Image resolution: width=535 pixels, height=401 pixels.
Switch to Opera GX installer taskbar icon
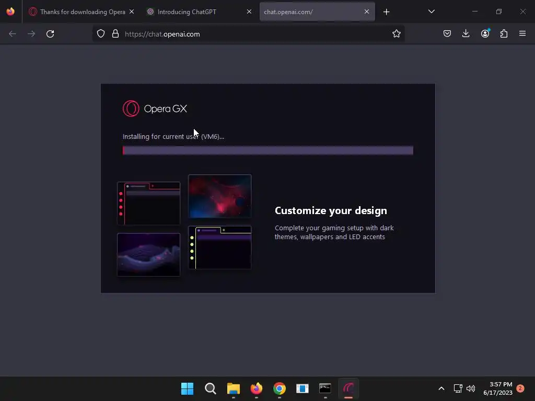(x=348, y=388)
